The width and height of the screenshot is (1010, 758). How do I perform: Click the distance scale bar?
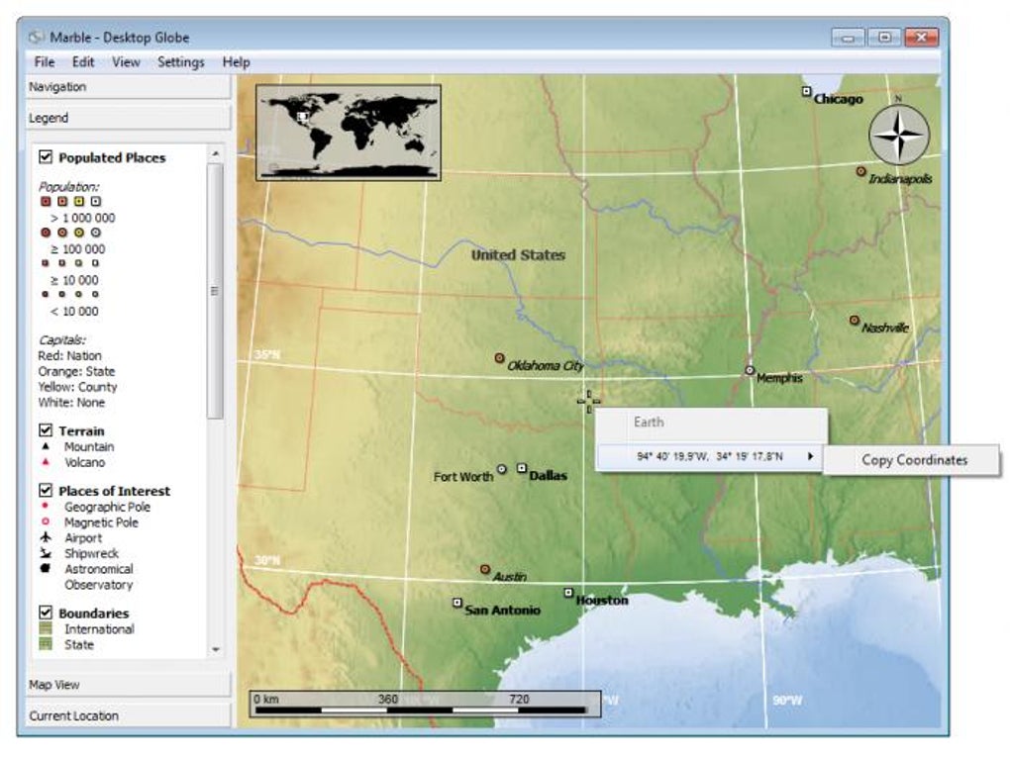pyautogui.click(x=425, y=704)
